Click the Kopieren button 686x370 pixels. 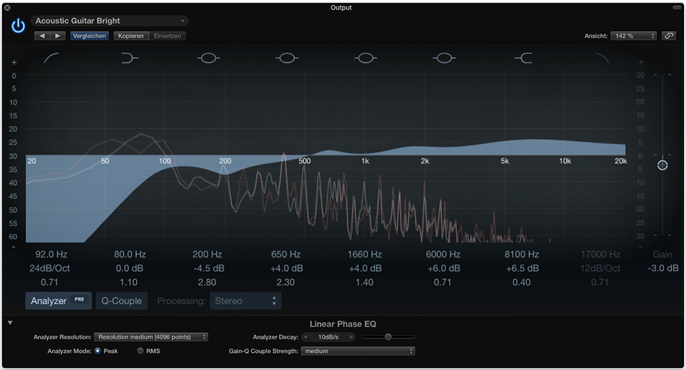130,36
